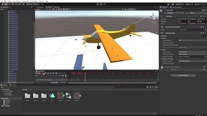Open the Shaded draw mode dropdown
Screen dimensions: 207x116
[x=41, y=9]
